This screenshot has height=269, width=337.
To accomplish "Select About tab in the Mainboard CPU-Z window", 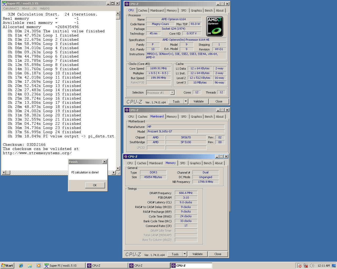I will (220, 117).
